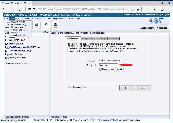
Task: Open the Edit menu
Action: click(x=12, y=18)
